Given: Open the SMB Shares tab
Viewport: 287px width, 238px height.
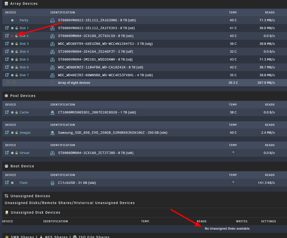Looking at the screenshot, I should coord(22,236).
